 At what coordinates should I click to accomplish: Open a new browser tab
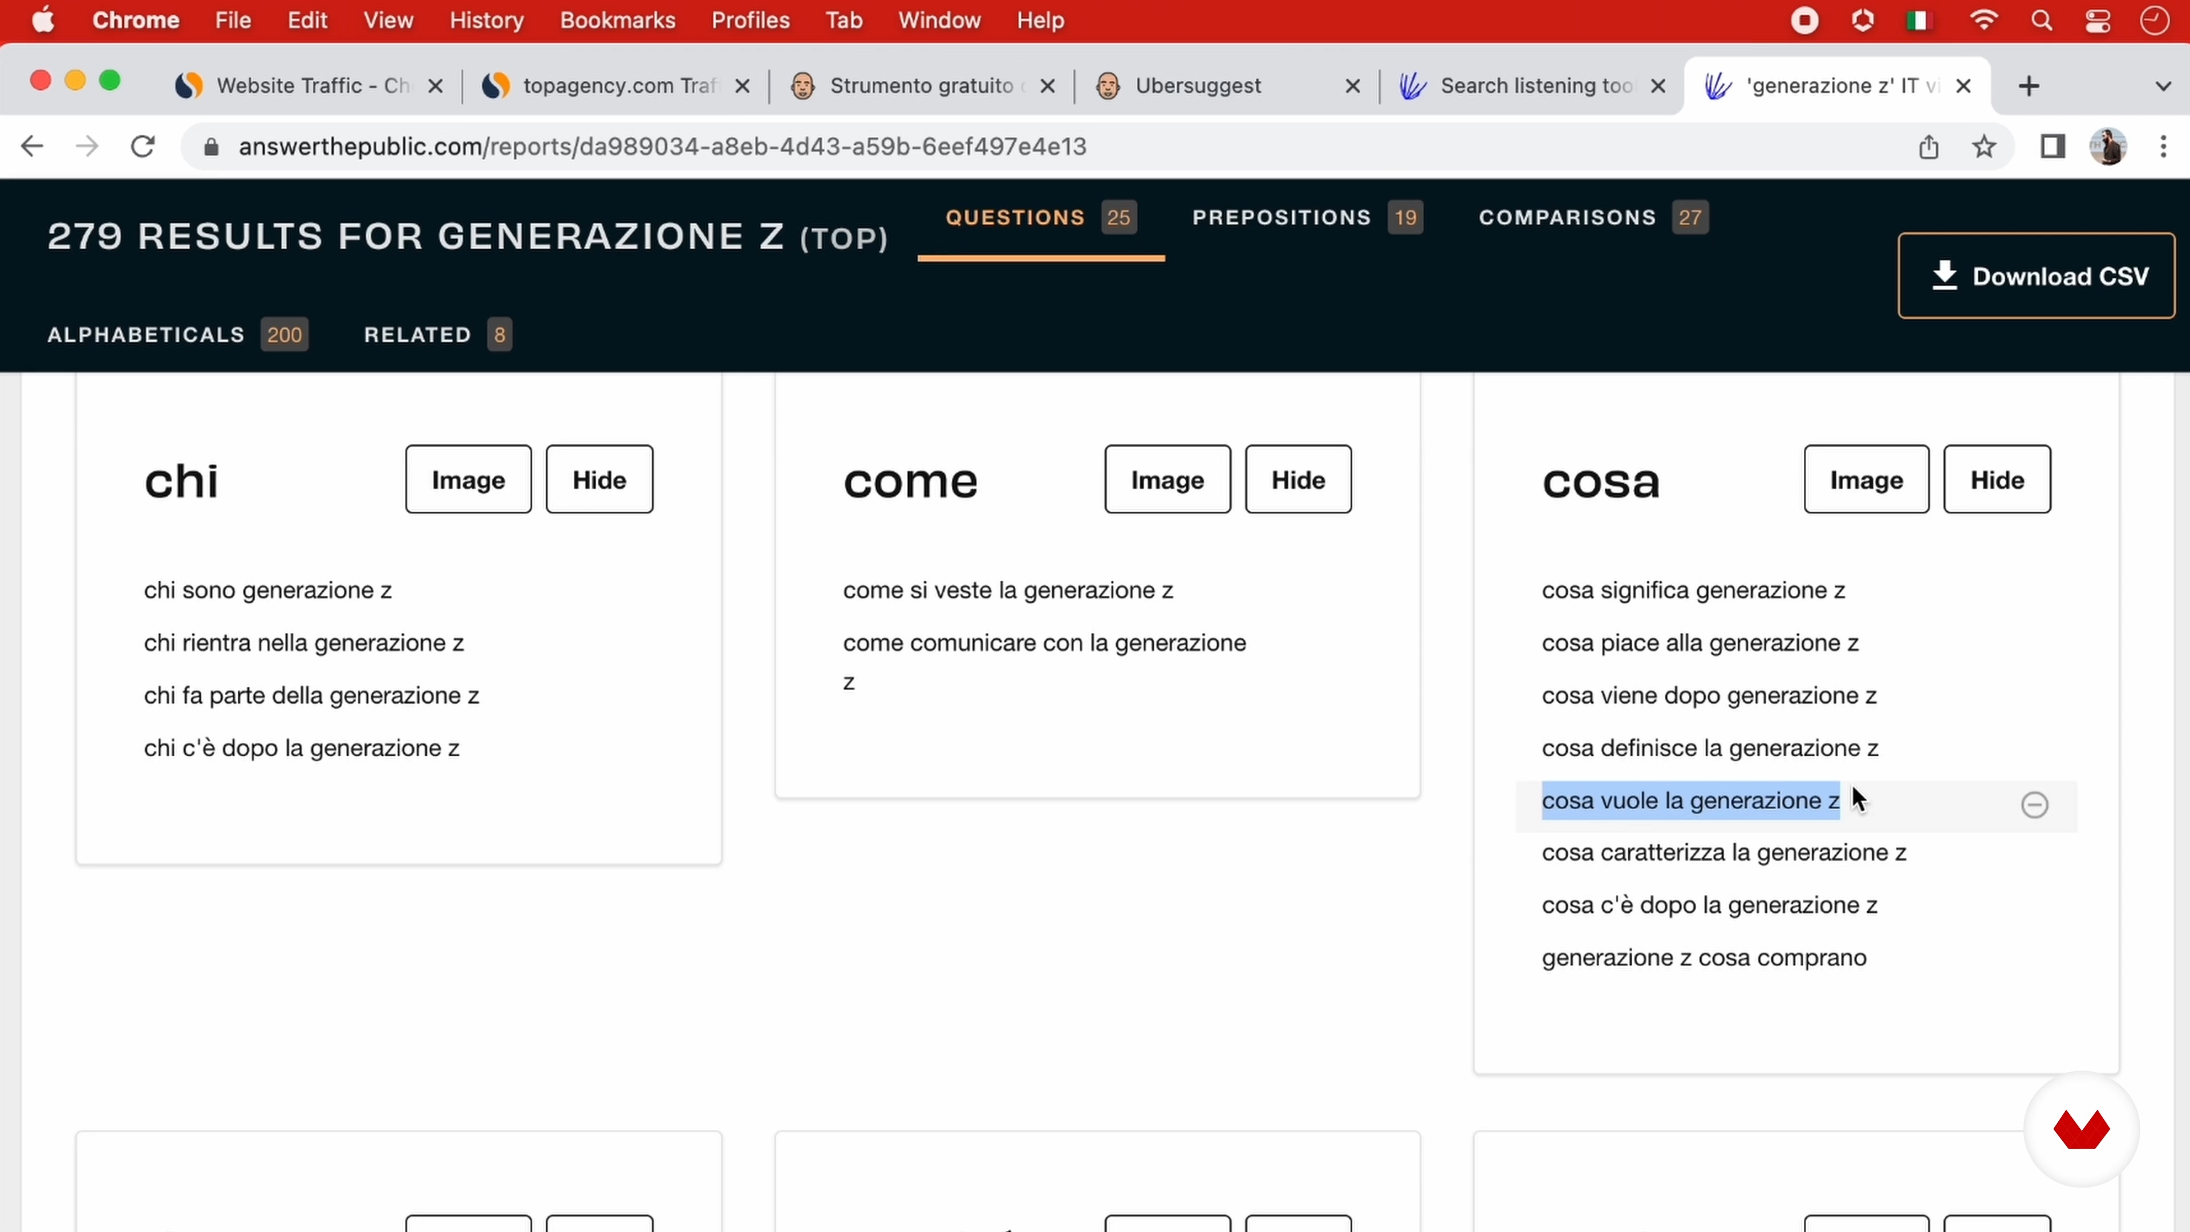2029,86
